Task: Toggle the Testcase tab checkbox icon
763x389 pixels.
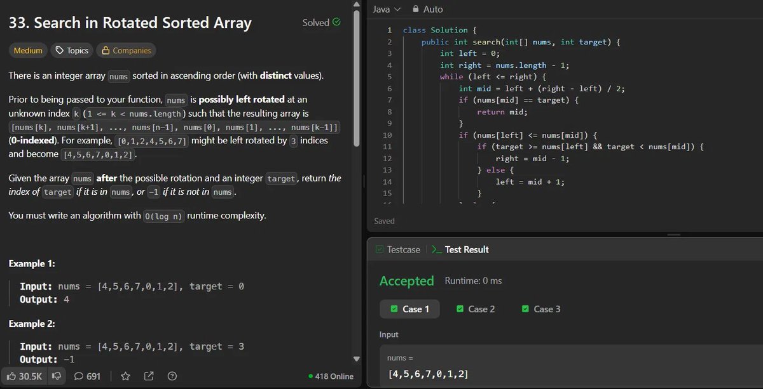Action: [x=380, y=249]
